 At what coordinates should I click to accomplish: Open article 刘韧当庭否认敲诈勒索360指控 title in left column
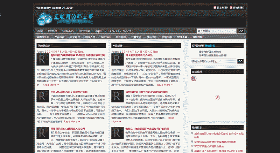click(78, 55)
